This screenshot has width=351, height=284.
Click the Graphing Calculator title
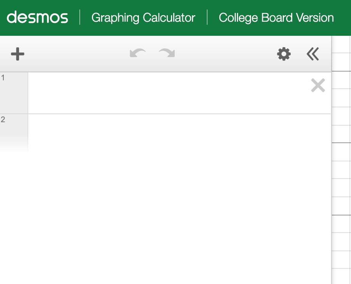[143, 18]
